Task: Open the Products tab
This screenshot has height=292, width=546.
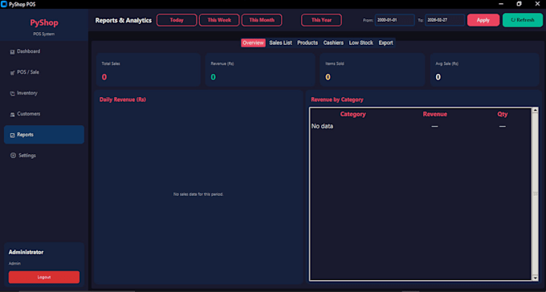Action: click(x=308, y=43)
